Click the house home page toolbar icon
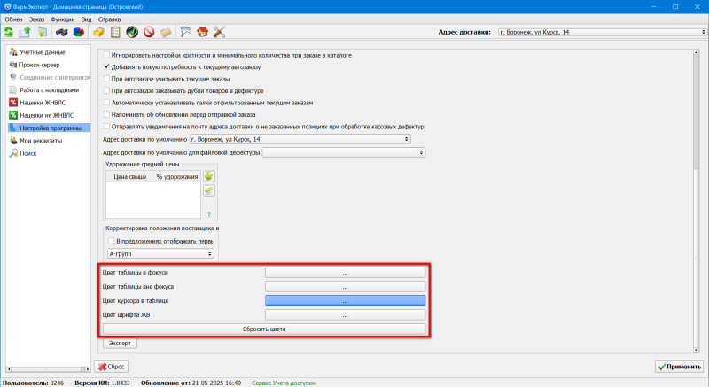The image size is (709, 387). [x=202, y=33]
